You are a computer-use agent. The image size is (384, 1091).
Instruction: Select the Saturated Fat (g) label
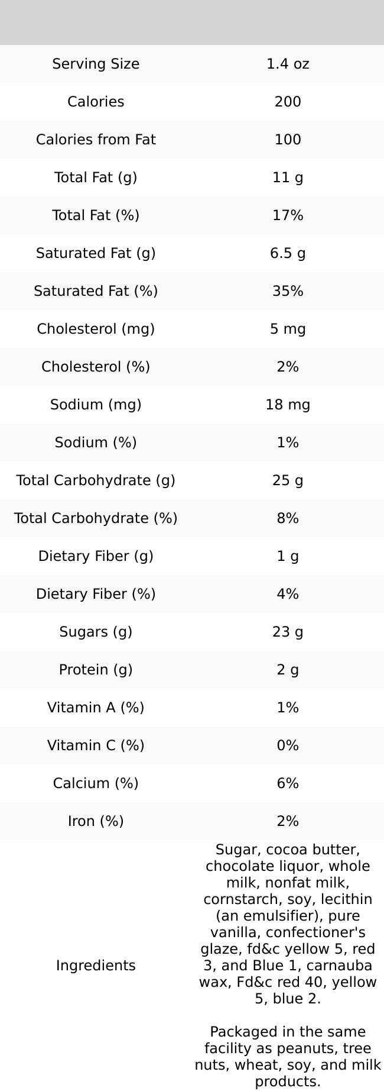click(96, 253)
